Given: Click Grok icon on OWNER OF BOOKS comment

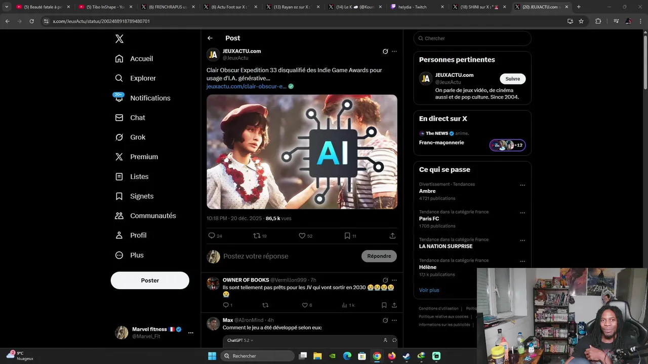Looking at the screenshot, I should point(385,280).
